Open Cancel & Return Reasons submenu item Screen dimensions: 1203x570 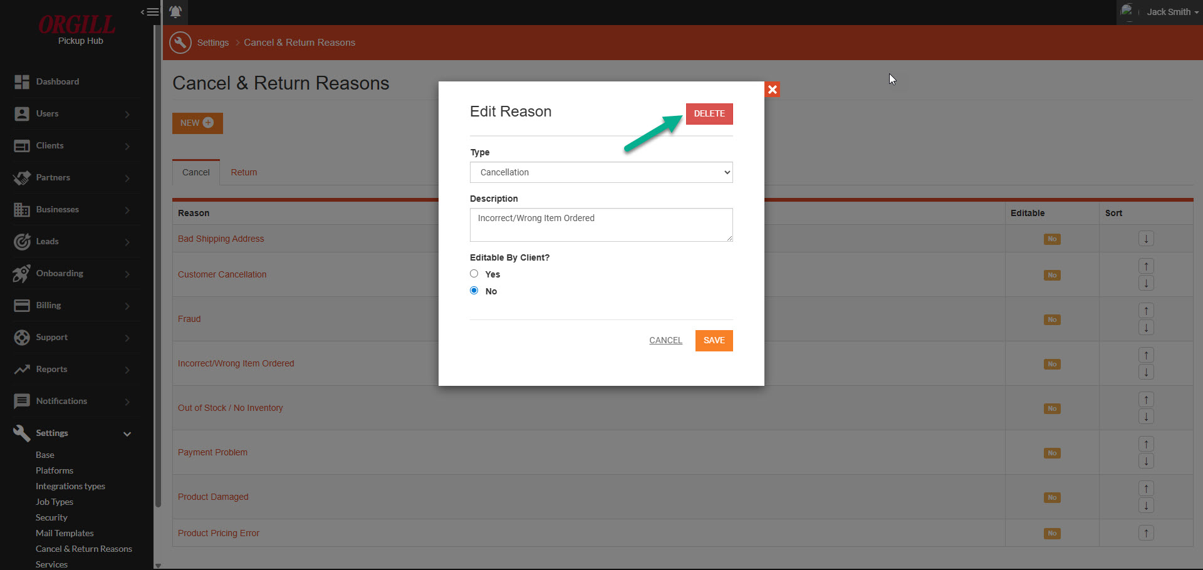84,549
